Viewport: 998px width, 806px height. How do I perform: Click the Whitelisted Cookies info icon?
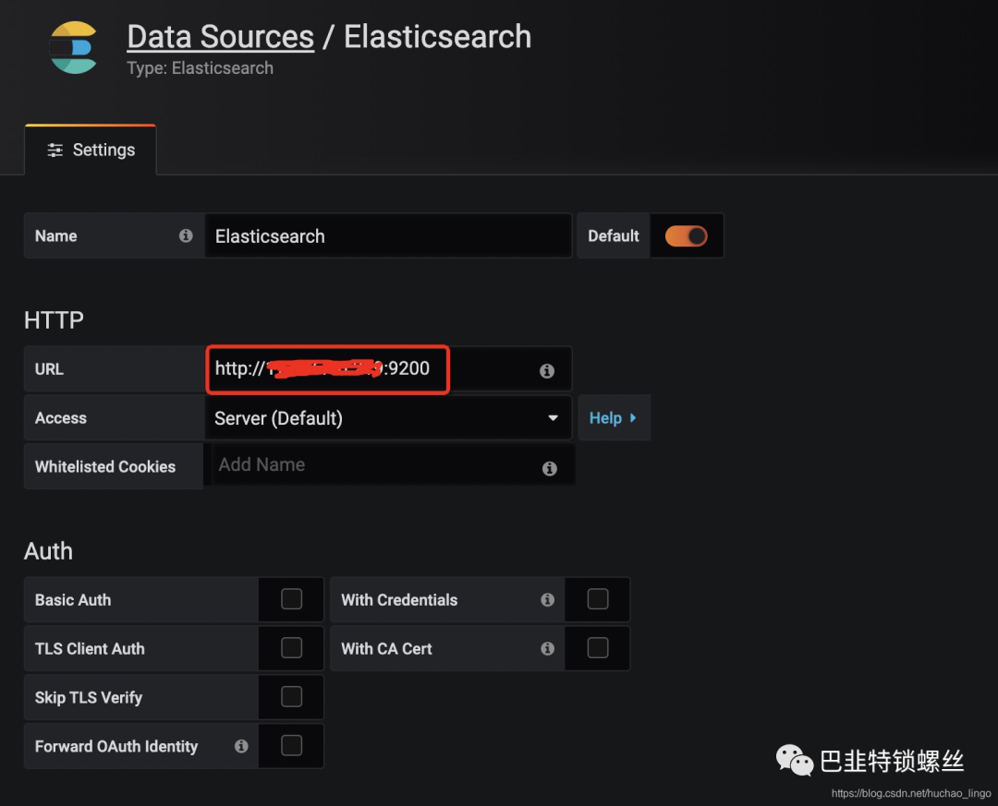pyautogui.click(x=549, y=469)
